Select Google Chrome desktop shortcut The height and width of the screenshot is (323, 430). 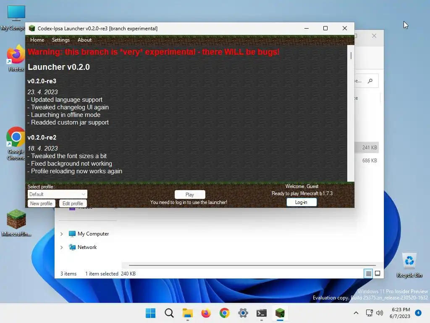[16, 144]
